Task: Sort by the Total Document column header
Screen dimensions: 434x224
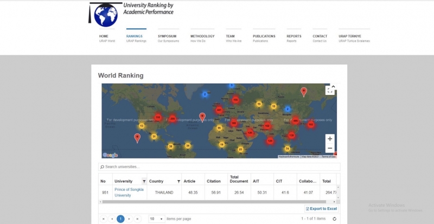Action: [239, 179]
